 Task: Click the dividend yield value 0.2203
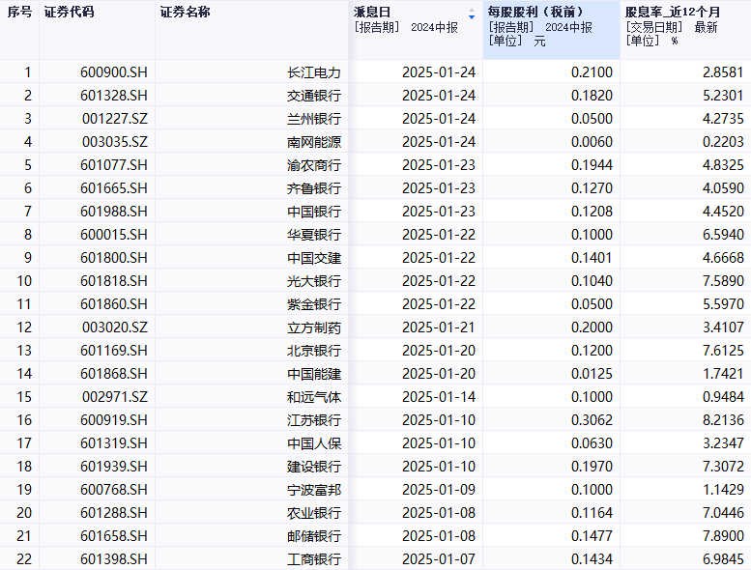tap(723, 142)
